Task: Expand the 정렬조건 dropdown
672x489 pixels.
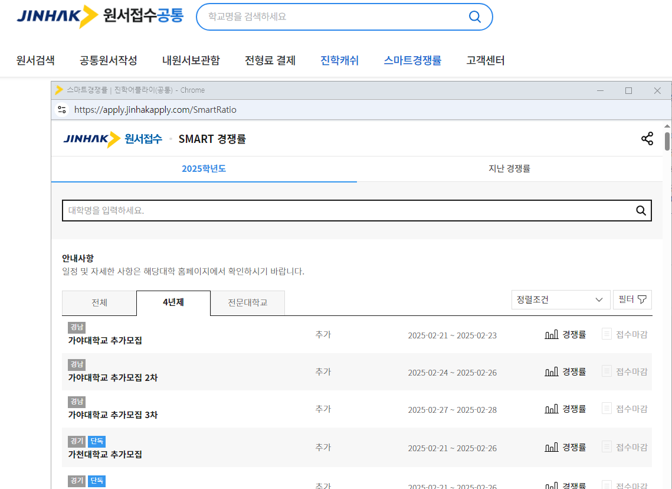Action: (560, 300)
